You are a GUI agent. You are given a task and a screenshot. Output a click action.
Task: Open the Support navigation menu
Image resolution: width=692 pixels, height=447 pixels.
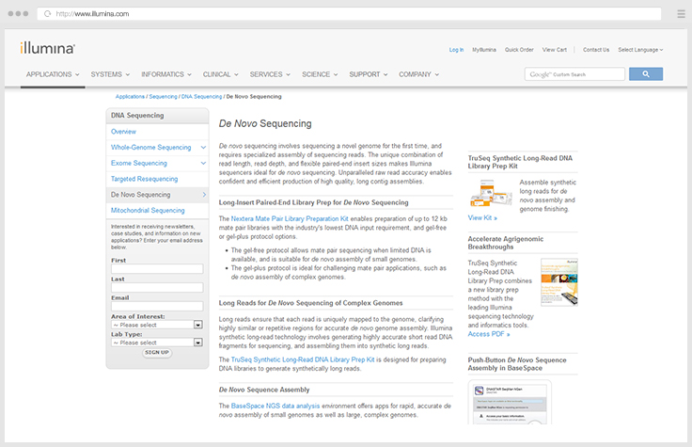click(368, 74)
